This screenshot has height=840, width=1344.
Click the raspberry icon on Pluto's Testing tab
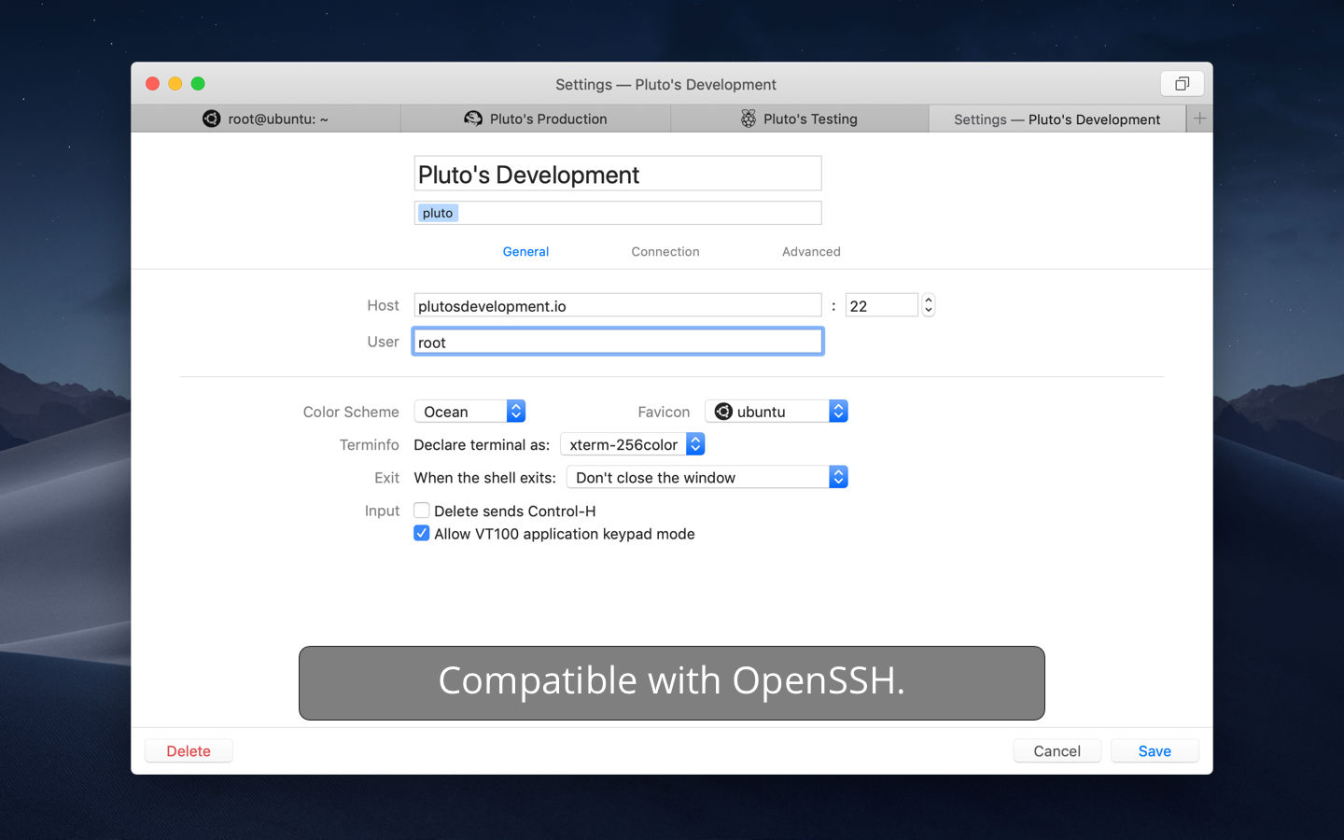tap(749, 119)
